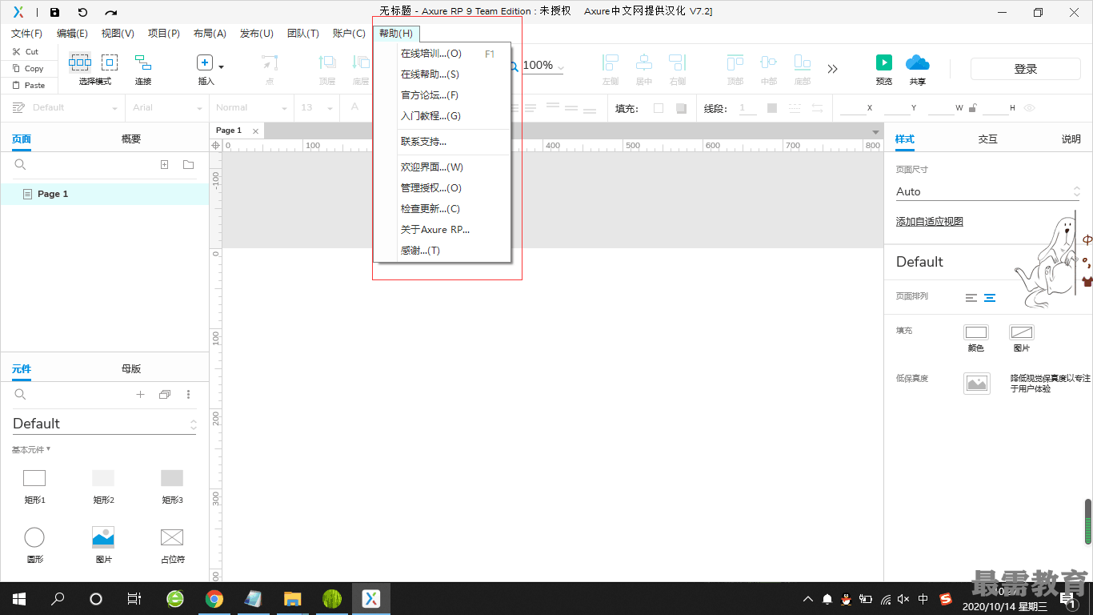Click the library copy icon in 元件 panel
This screenshot has width=1093, height=615.
pos(165,394)
